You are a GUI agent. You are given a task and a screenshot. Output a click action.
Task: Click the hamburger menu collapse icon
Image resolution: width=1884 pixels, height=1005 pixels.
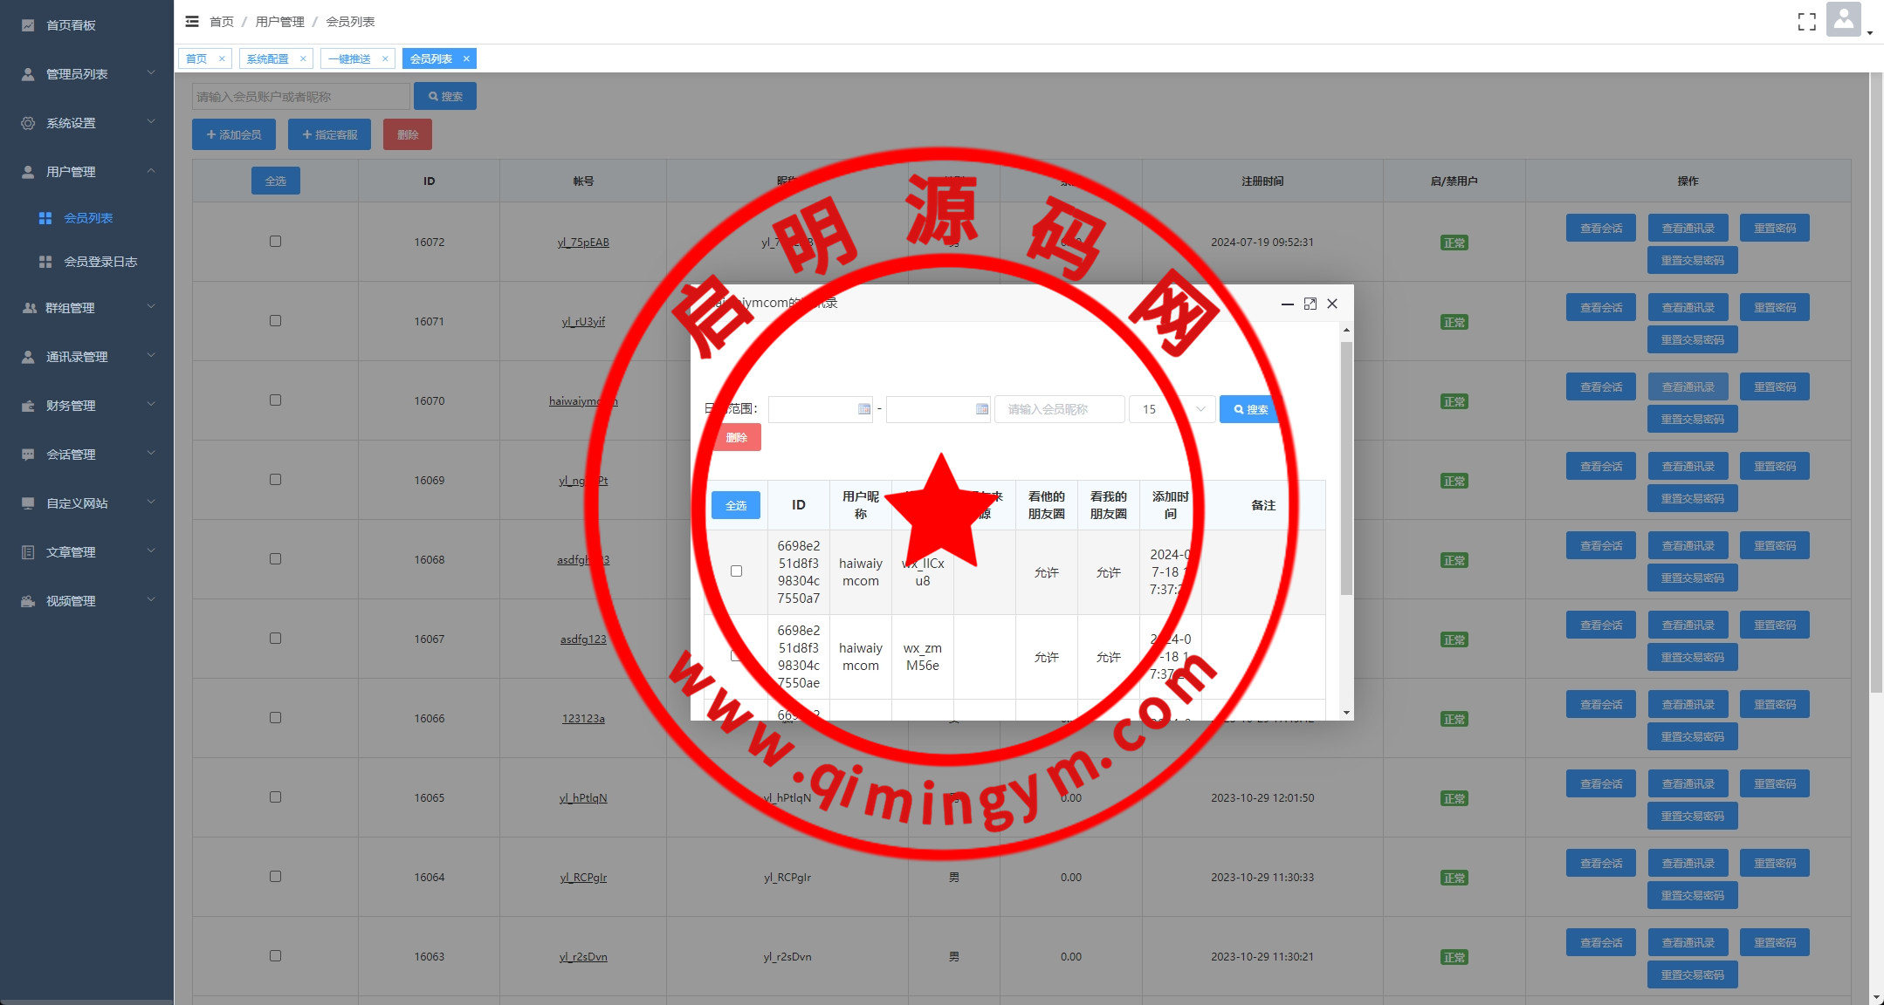pyautogui.click(x=192, y=21)
